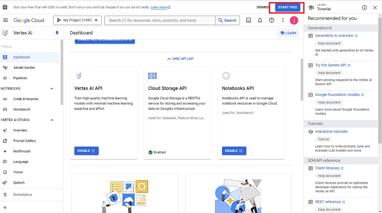Open the main navigation hamburger menu
Screen dimensions: 382x213
coord(5,20)
